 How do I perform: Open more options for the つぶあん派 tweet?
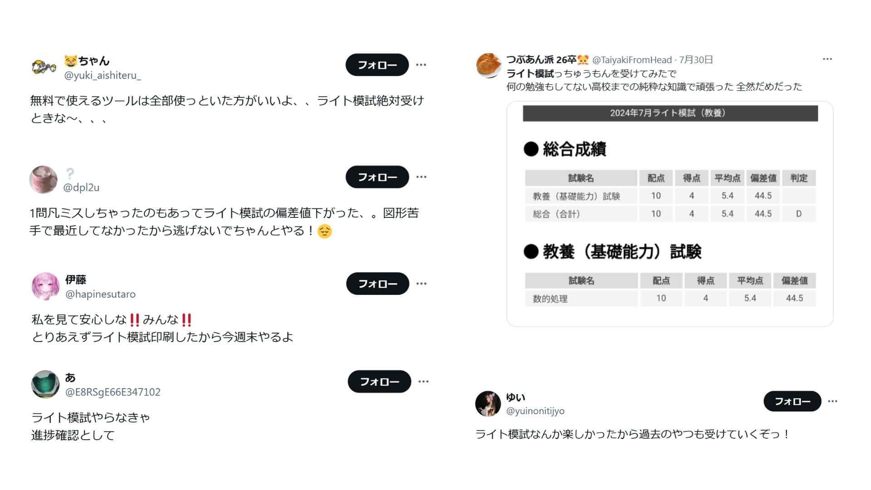tap(827, 59)
